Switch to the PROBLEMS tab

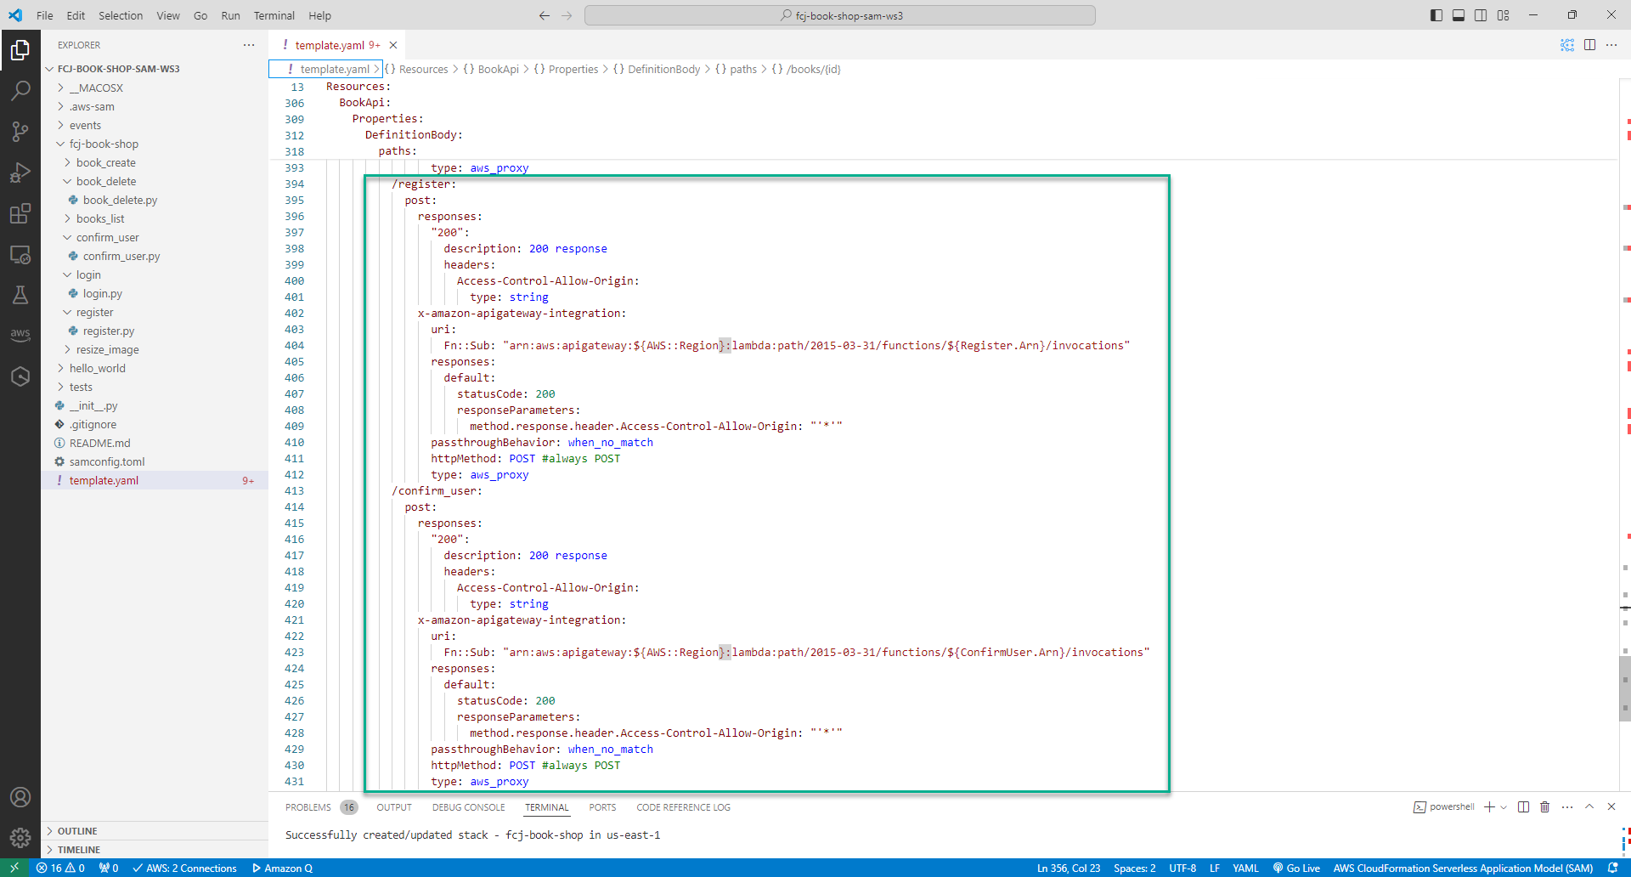tap(308, 807)
